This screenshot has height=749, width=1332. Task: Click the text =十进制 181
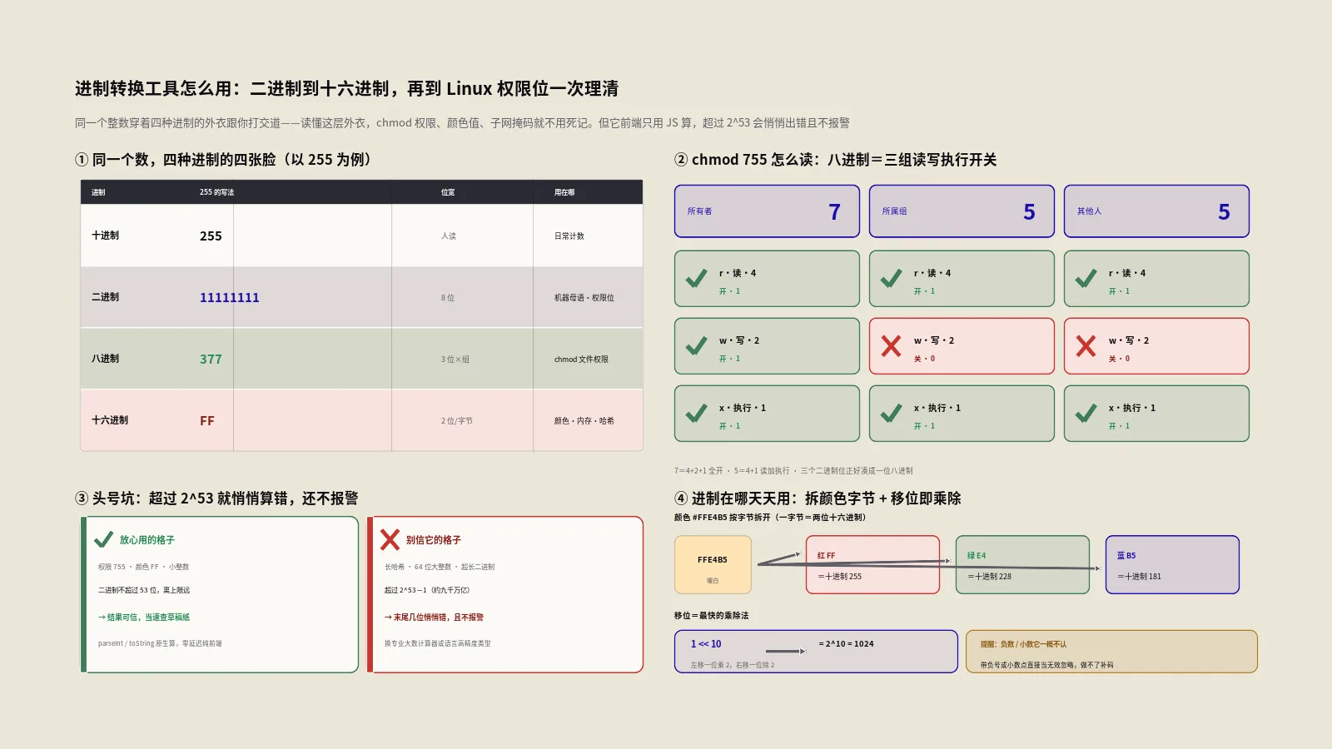coord(1140,577)
